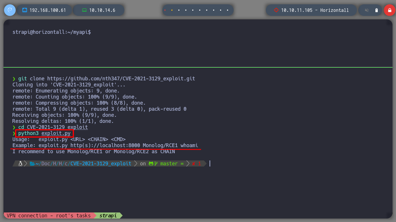The width and height of the screenshot is (396, 222).
Task: Select the local IP 192.168.100.61 text
Action: click(48, 10)
